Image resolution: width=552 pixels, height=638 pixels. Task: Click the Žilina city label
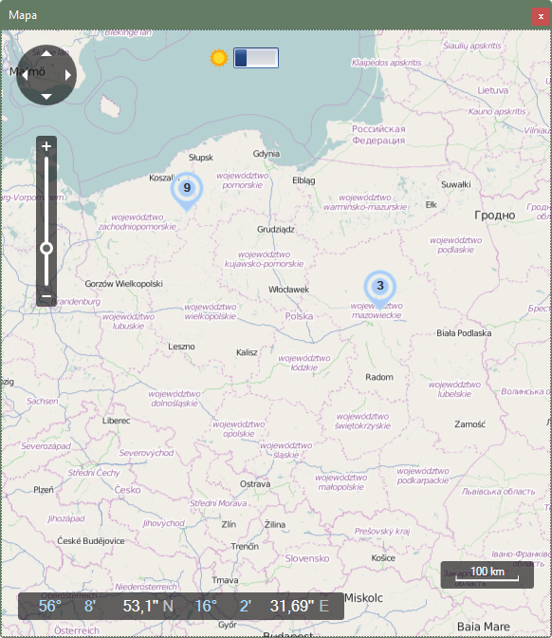(275, 524)
